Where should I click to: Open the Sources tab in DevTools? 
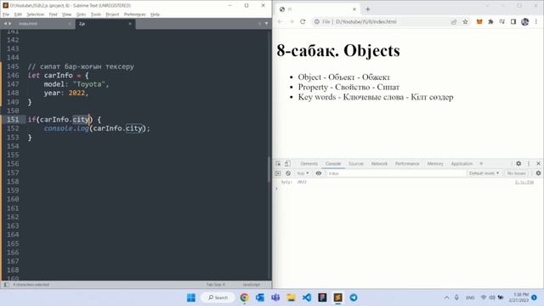(x=356, y=163)
